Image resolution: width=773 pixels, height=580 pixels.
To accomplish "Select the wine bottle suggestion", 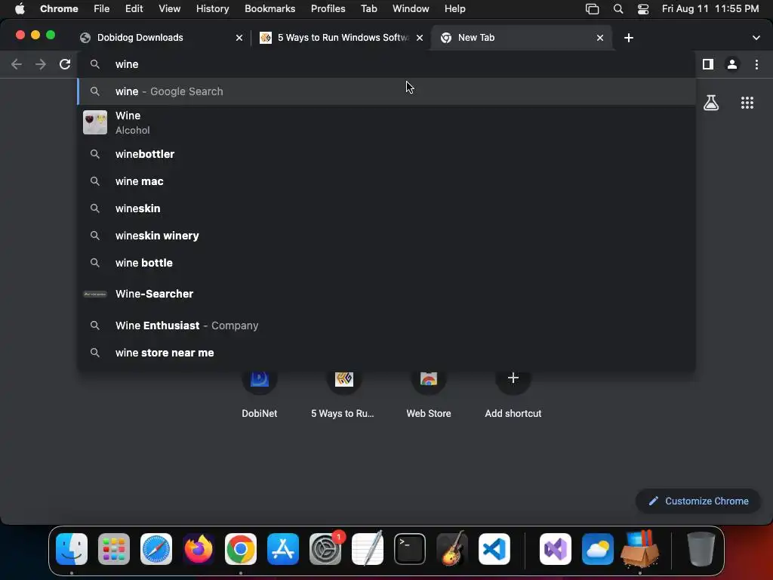I will coord(386,262).
